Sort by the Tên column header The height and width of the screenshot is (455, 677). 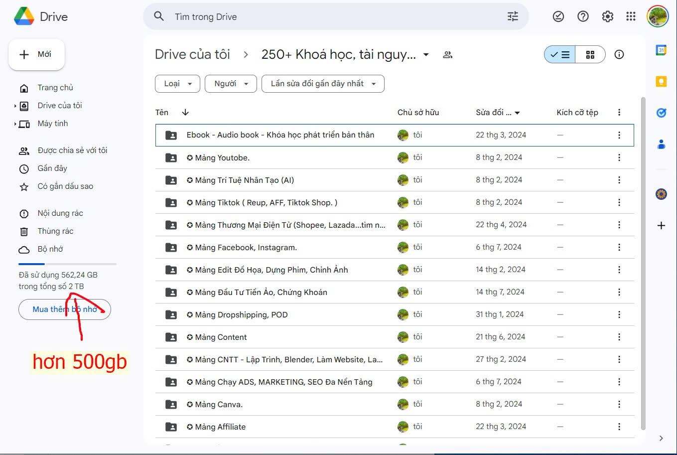pyautogui.click(x=162, y=112)
